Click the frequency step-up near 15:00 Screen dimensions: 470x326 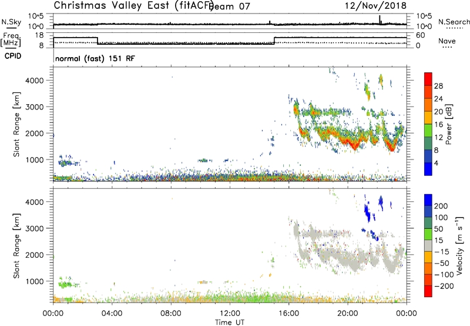274,41
